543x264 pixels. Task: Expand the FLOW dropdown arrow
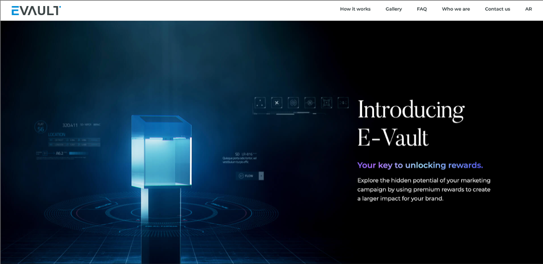pyautogui.click(x=261, y=176)
